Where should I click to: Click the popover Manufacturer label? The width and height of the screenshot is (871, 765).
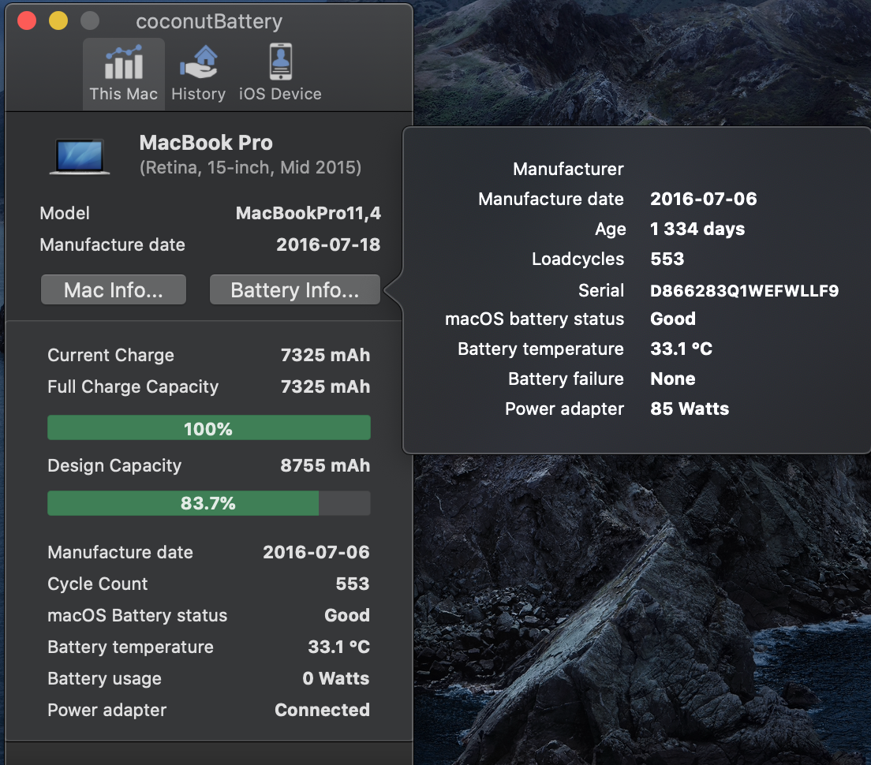point(568,169)
